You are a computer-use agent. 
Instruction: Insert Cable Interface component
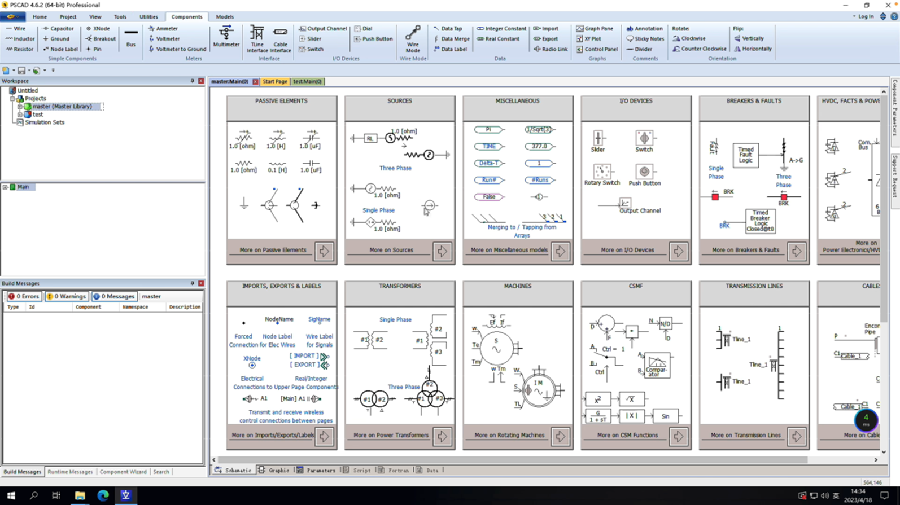pos(280,39)
